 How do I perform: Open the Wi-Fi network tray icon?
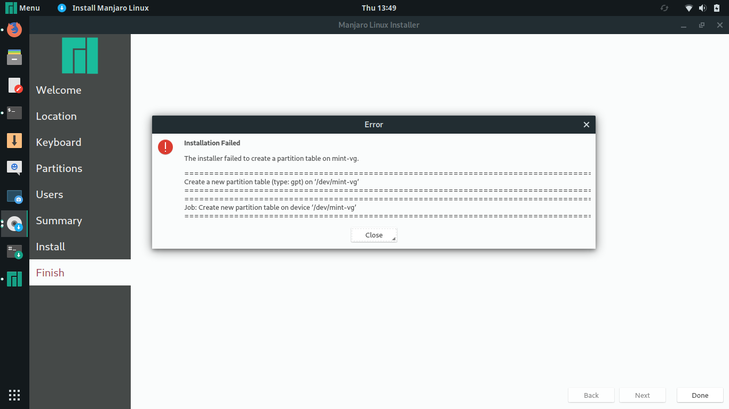click(689, 8)
